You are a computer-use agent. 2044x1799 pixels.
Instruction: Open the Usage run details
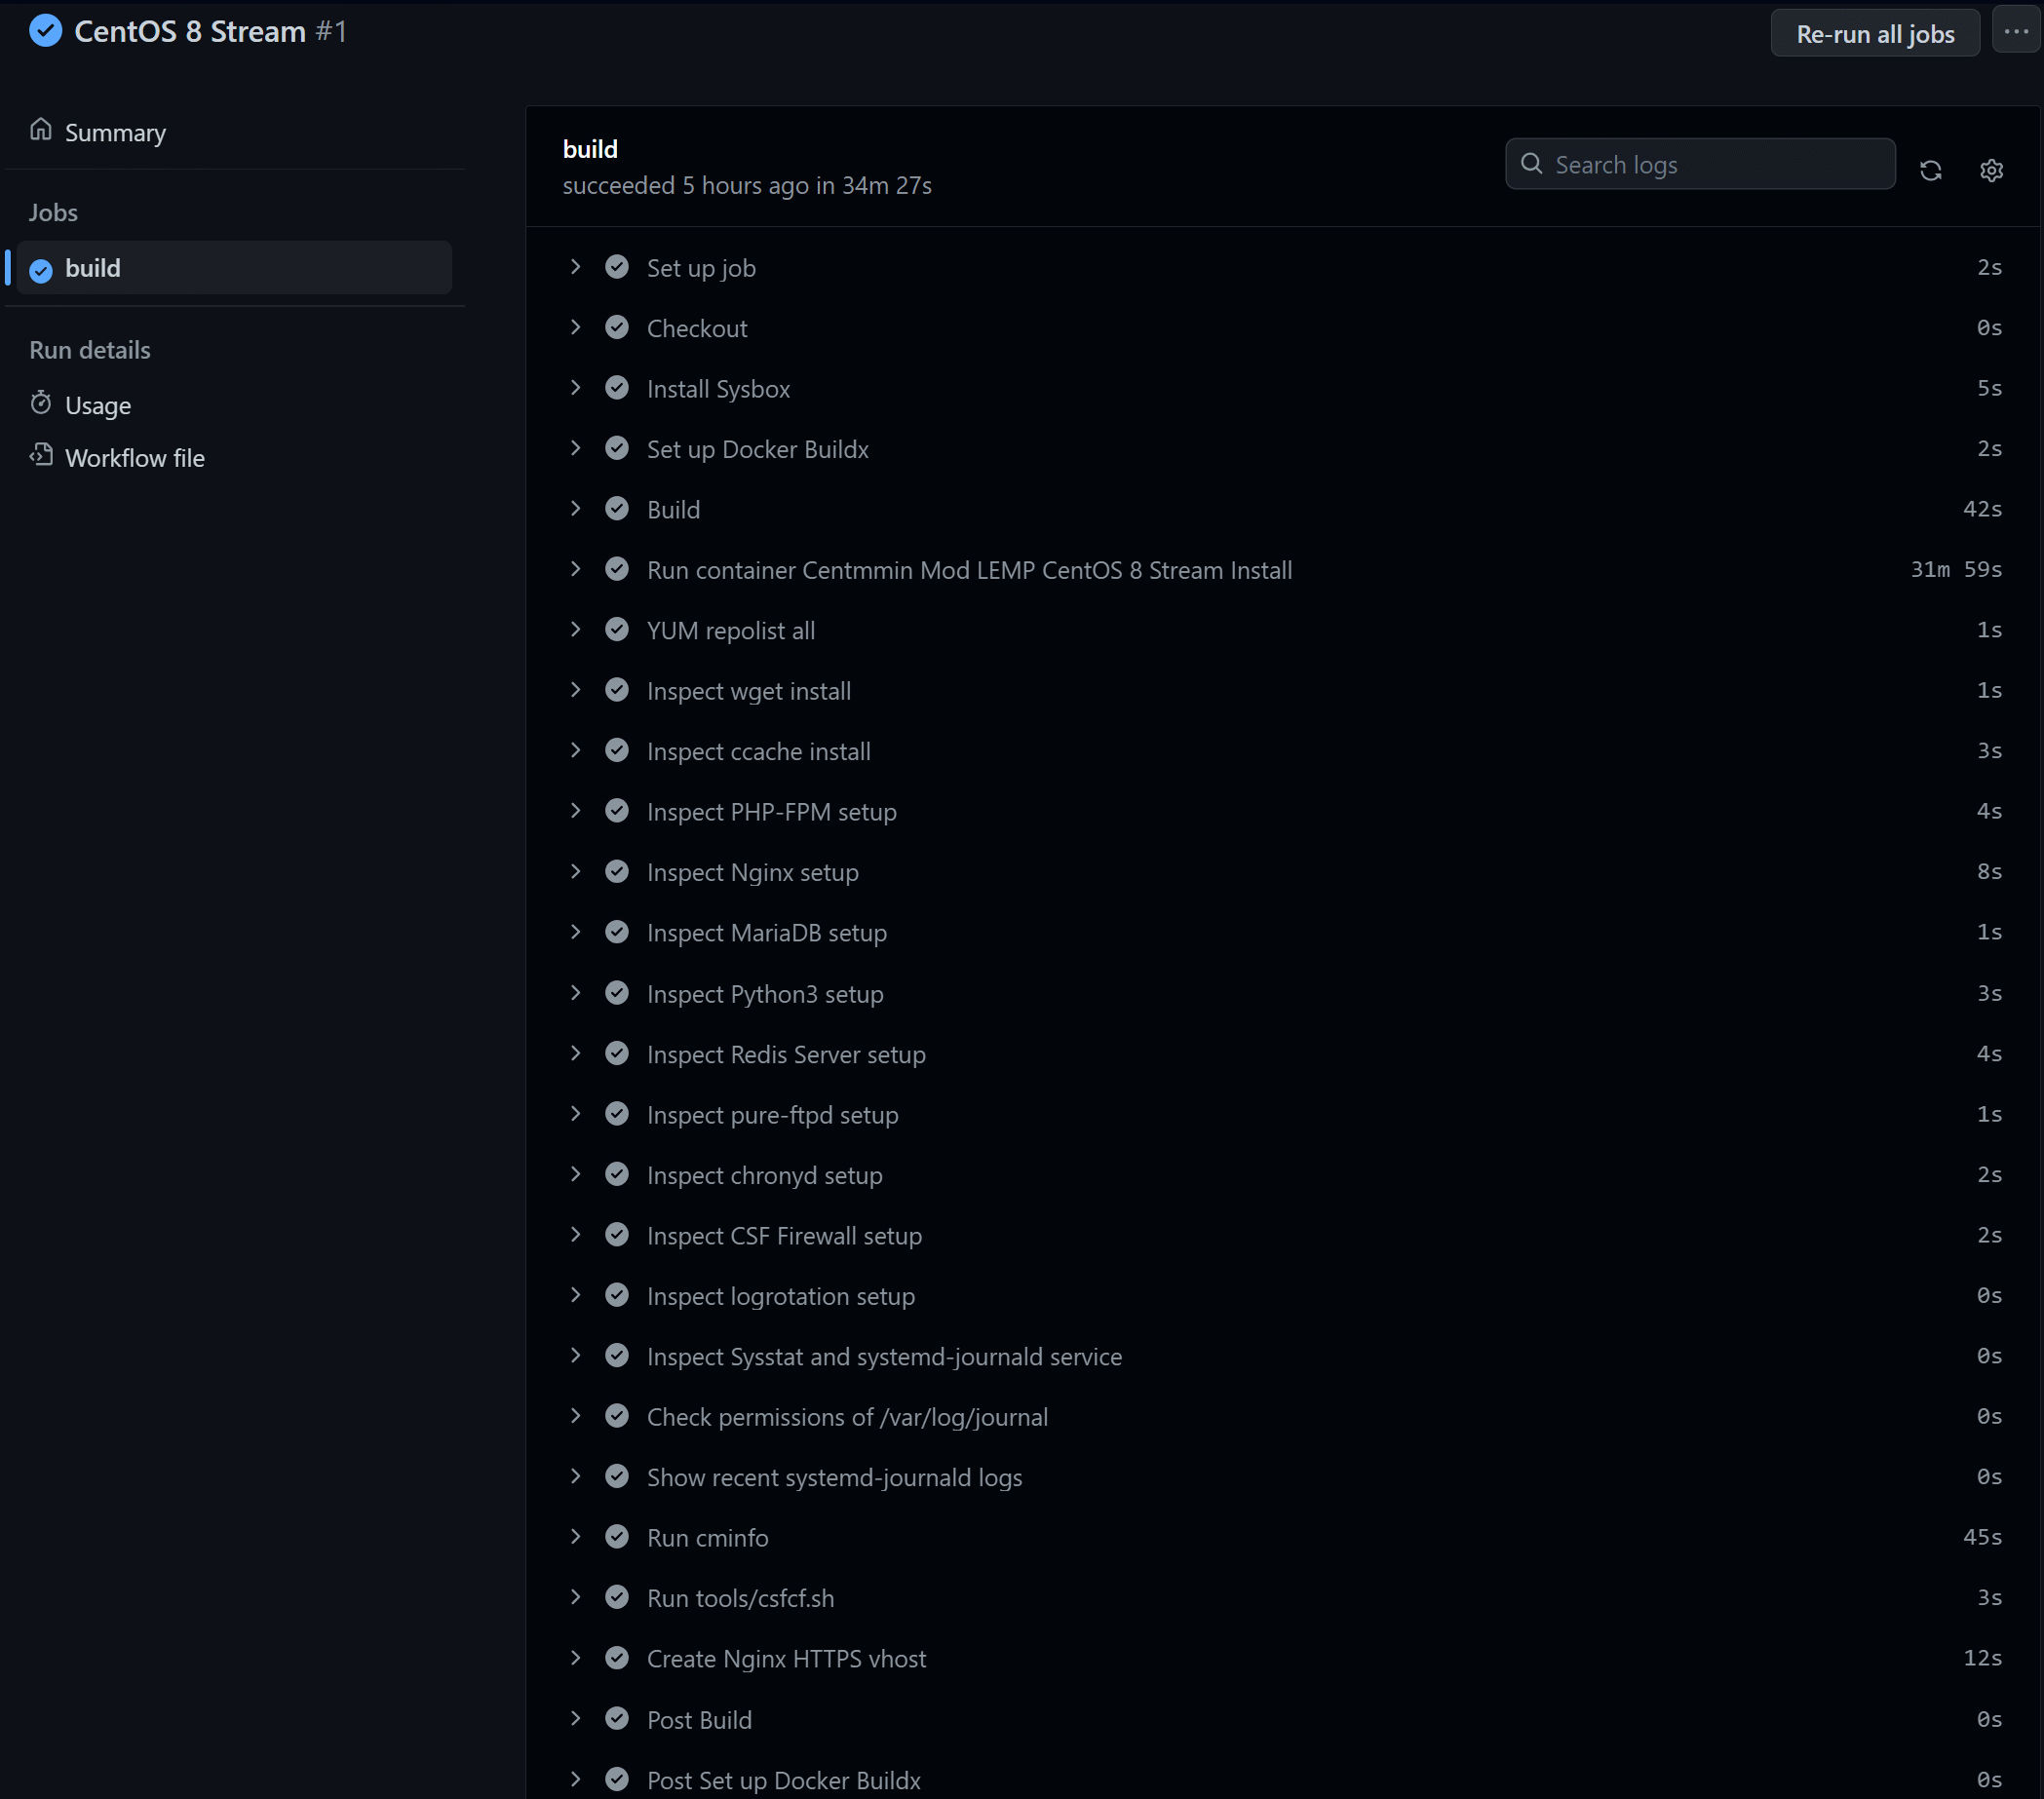click(x=98, y=405)
